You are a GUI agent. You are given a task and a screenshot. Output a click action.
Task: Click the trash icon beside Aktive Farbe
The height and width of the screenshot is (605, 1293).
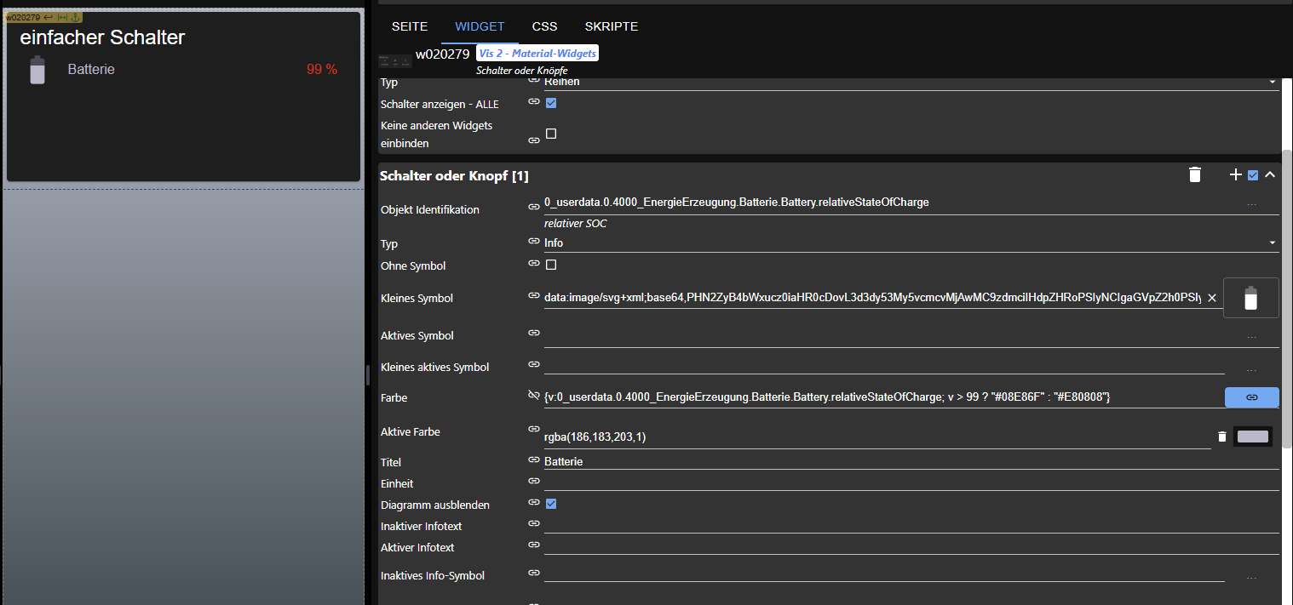[x=1222, y=437]
